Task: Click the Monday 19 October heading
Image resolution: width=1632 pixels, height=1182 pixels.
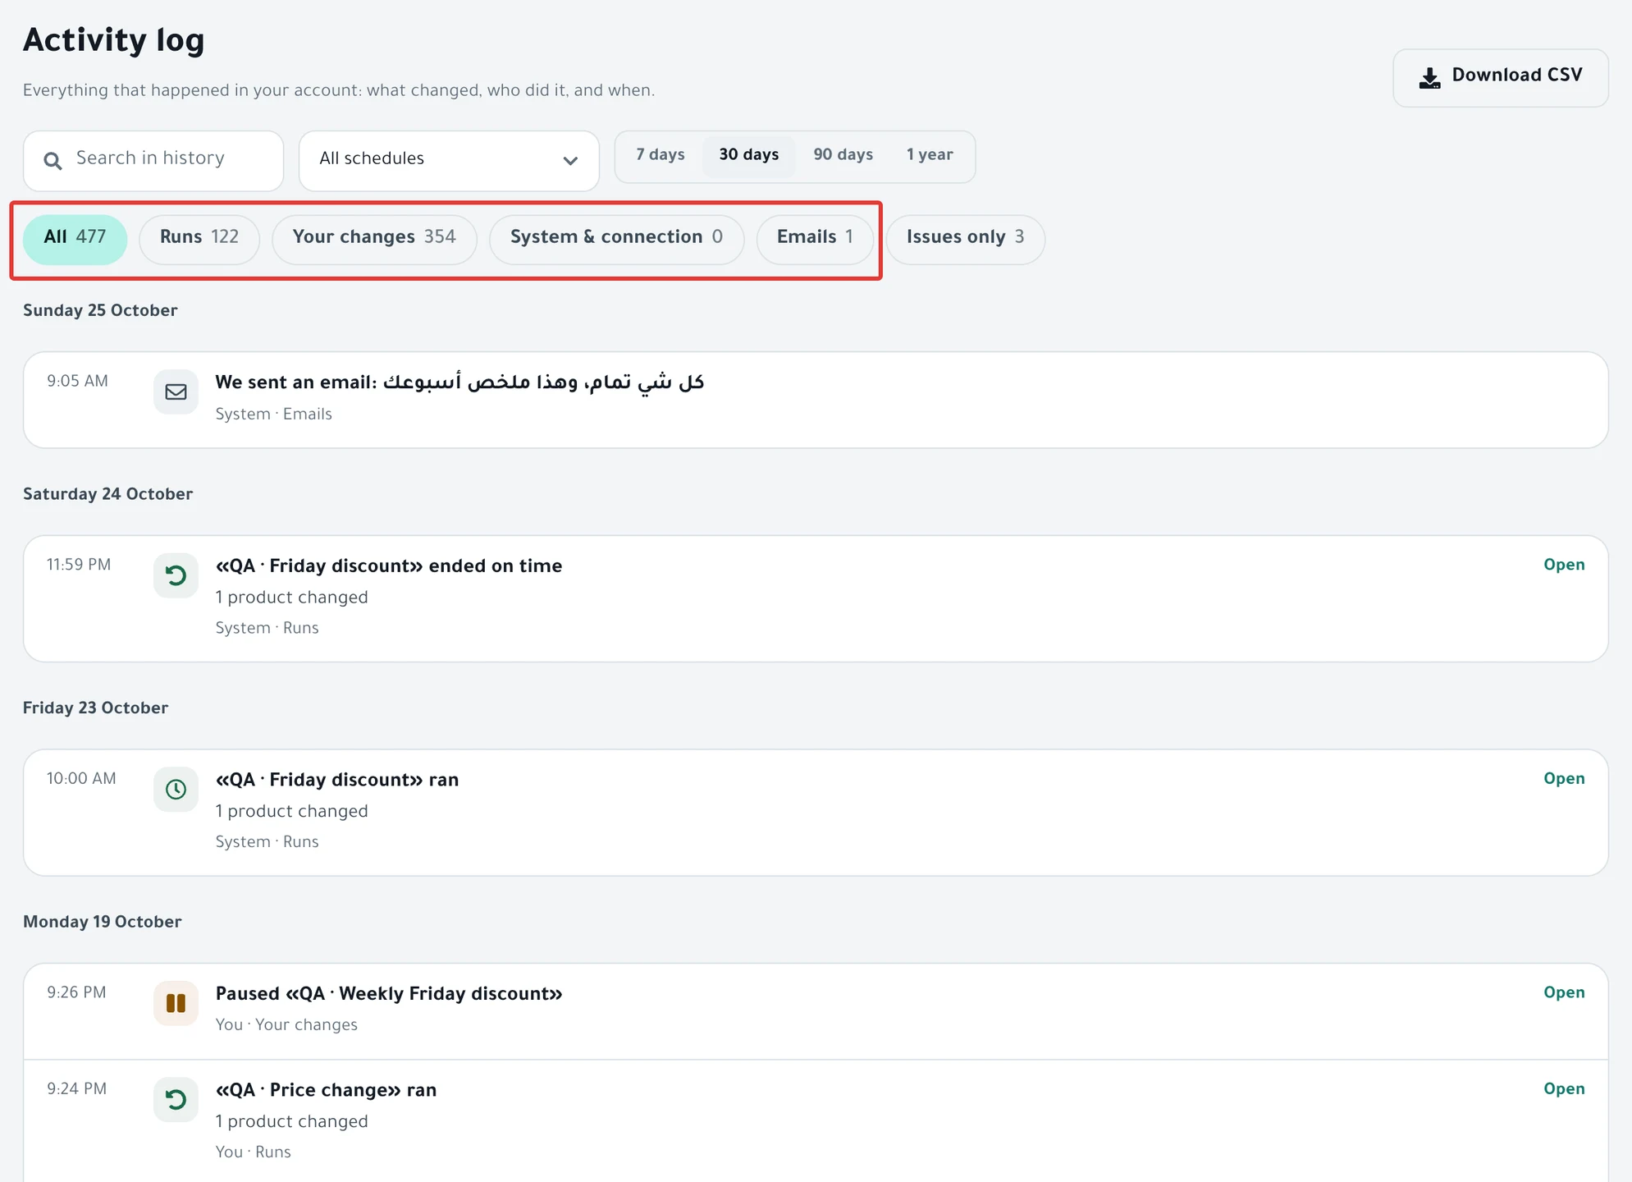Action: [x=103, y=923]
